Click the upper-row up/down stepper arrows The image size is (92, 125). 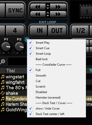[x=48, y=7]
